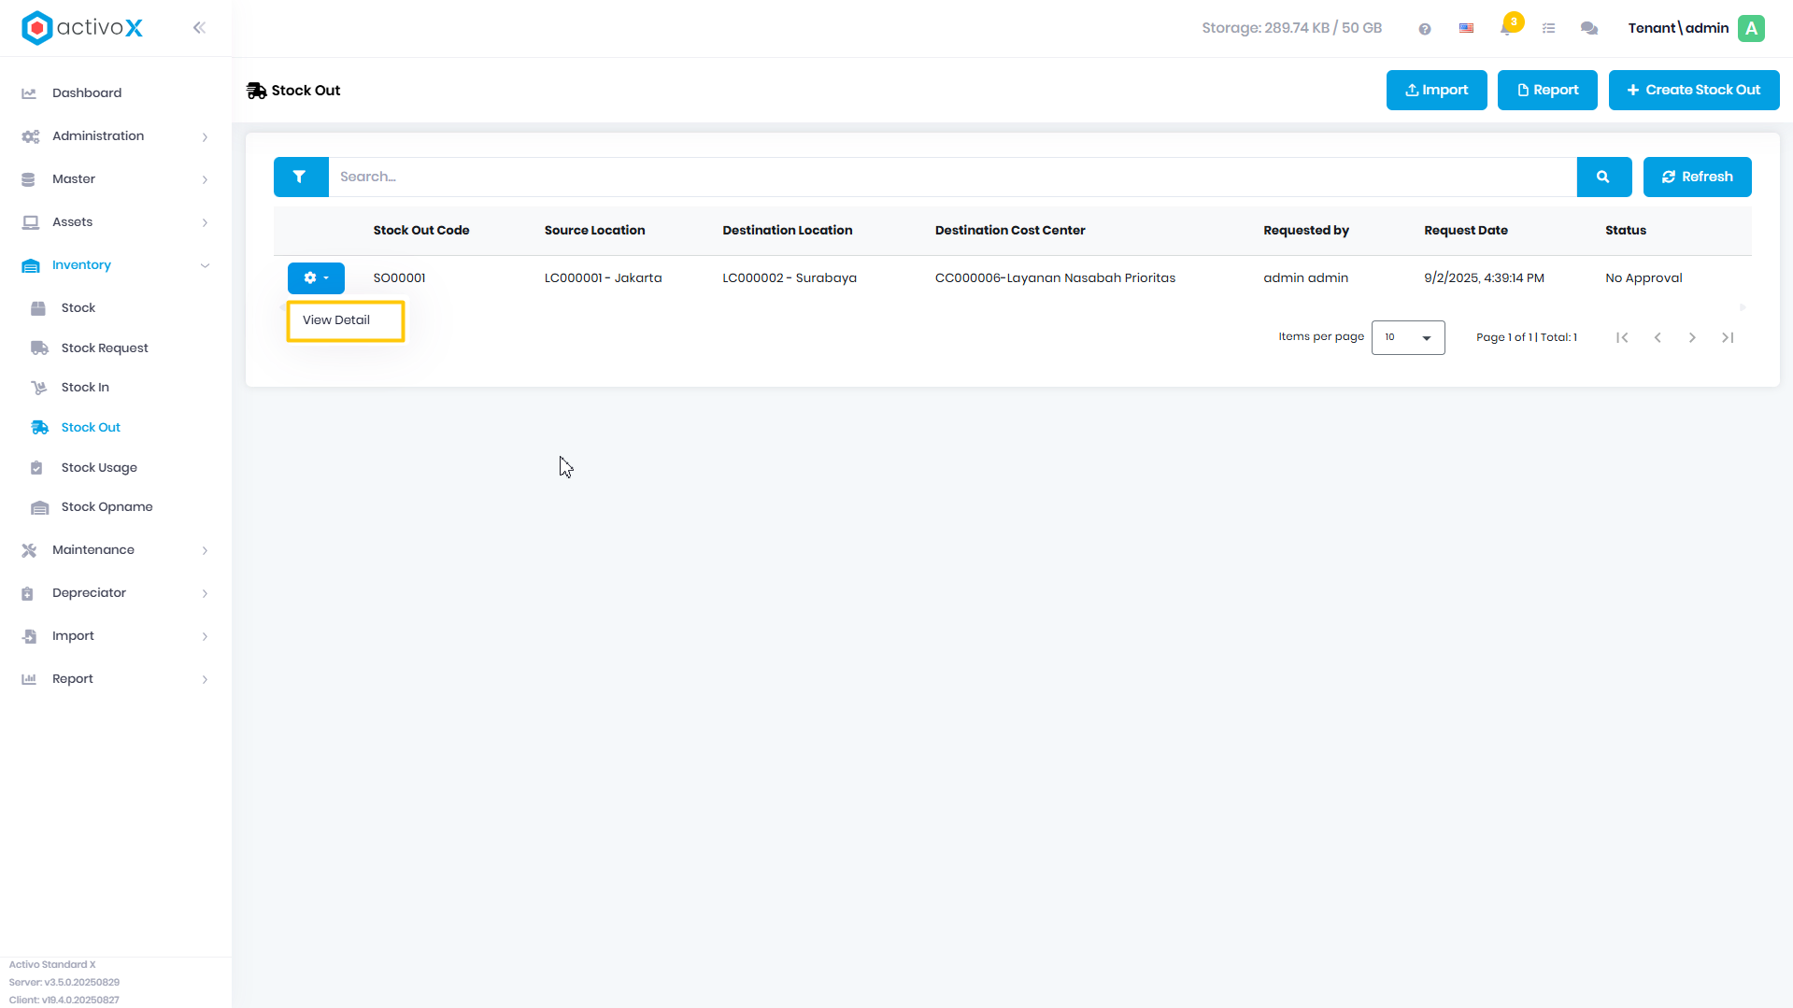
Task: Click the Stock Opname warehouse icon
Action: (x=39, y=507)
